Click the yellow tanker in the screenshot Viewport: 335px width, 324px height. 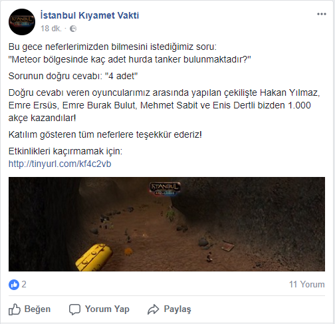point(94,257)
